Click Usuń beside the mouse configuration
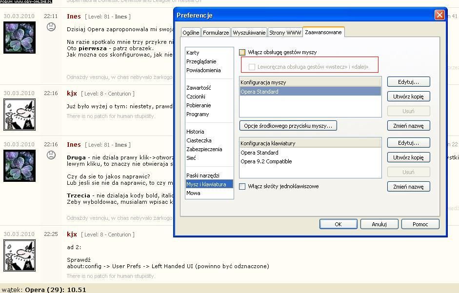This screenshot has height=293, width=459. (408, 111)
